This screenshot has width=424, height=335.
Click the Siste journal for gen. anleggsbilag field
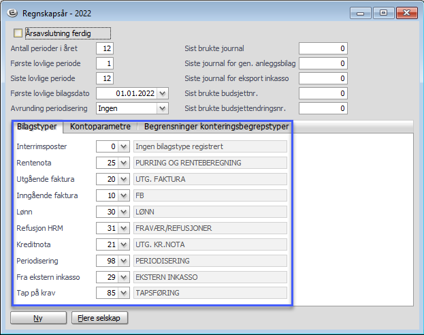323,63
